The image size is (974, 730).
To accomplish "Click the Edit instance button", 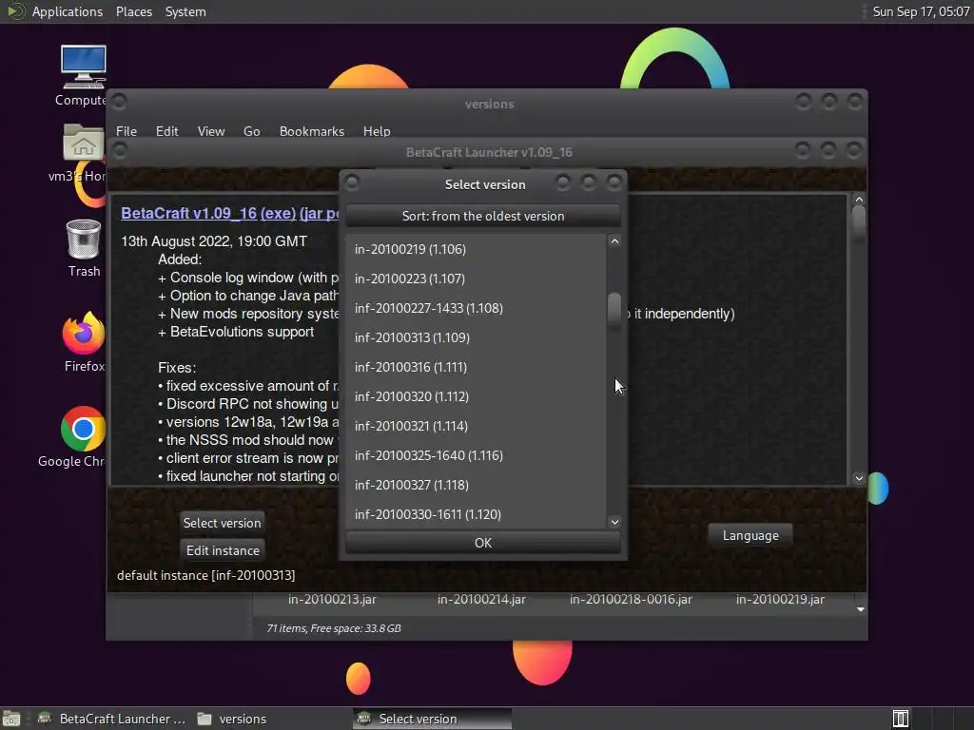I will 223,550.
